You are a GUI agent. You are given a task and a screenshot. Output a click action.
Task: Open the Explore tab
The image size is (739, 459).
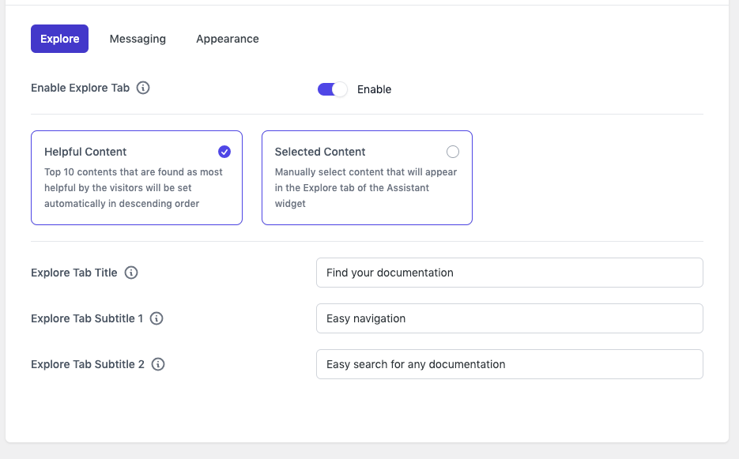(59, 39)
